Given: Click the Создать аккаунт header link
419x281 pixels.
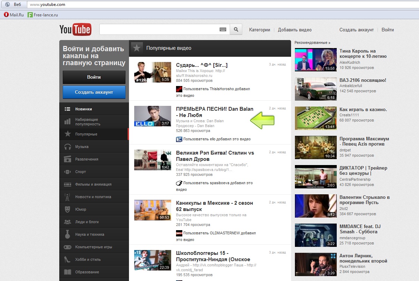Looking at the screenshot, I should [x=357, y=30].
